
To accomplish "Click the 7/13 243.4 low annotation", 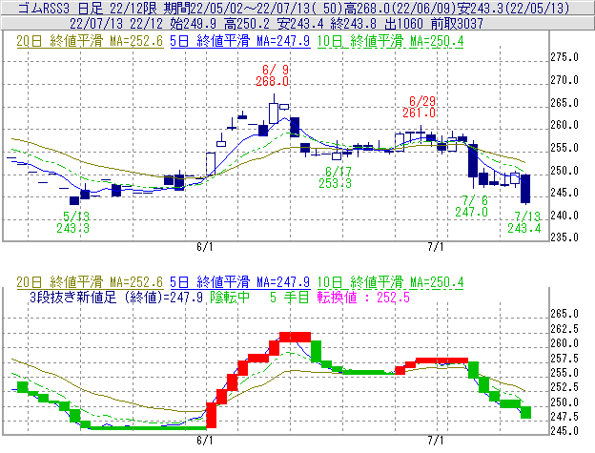I will coord(524,222).
